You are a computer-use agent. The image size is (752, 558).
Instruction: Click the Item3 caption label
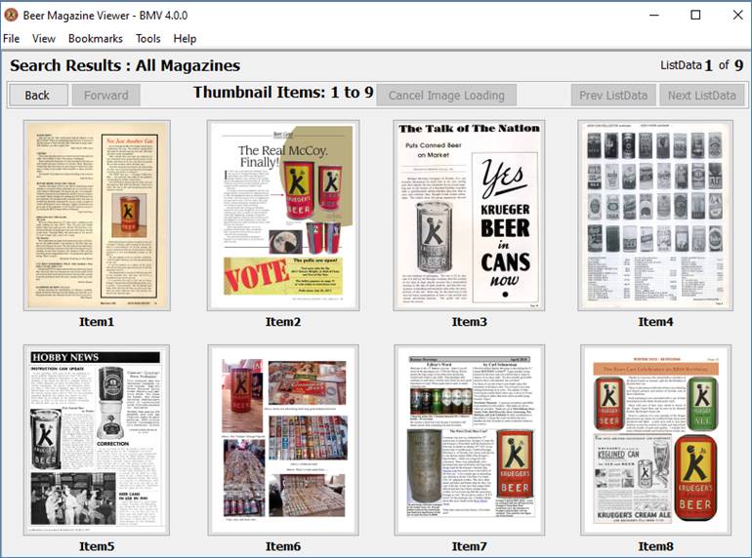[x=469, y=322]
